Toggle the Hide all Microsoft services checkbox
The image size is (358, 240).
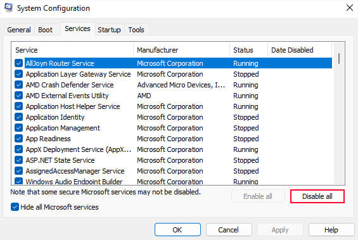15,207
